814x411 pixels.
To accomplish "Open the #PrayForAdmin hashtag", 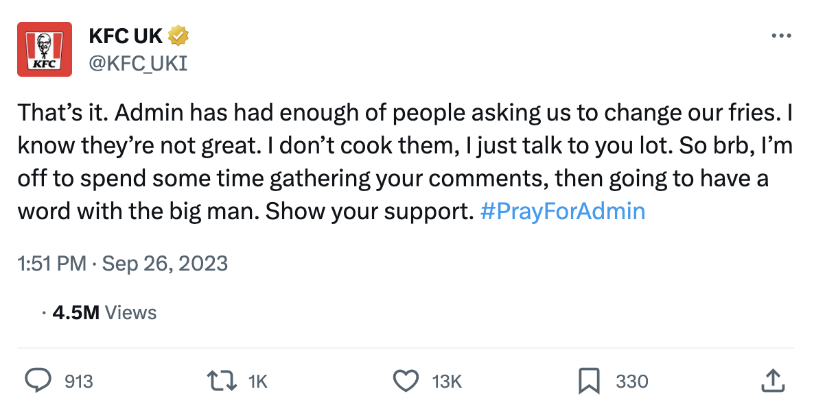I will 563,211.
